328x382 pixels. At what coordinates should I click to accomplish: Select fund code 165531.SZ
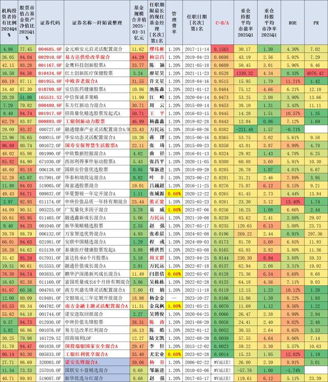click(x=50, y=97)
